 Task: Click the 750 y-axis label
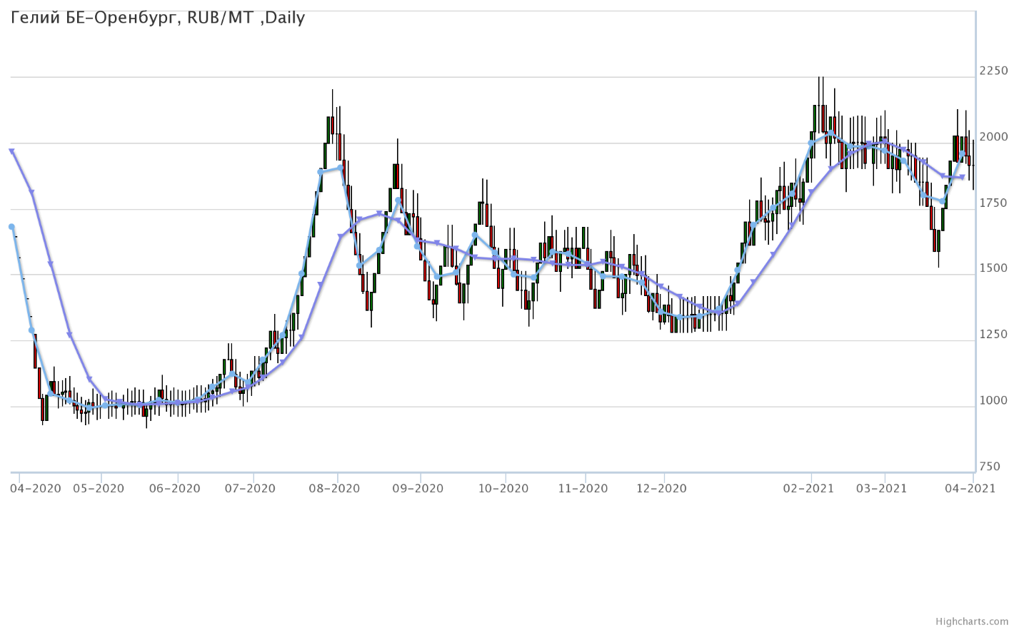coord(990,467)
